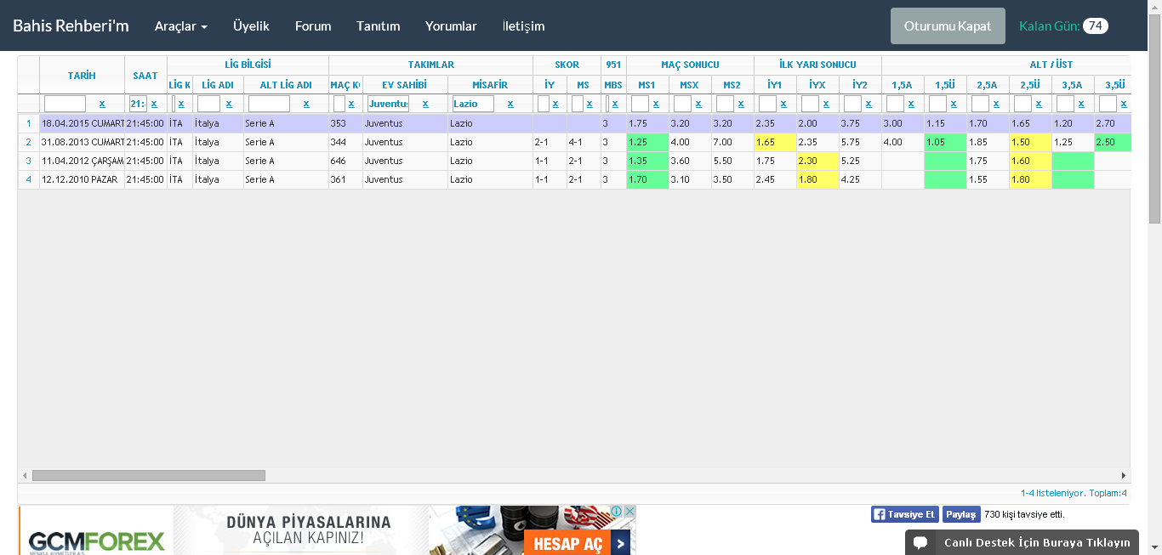Clear the TARİH column filter
The height and width of the screenshot is (555, 1162).
[x=102, y=104]
